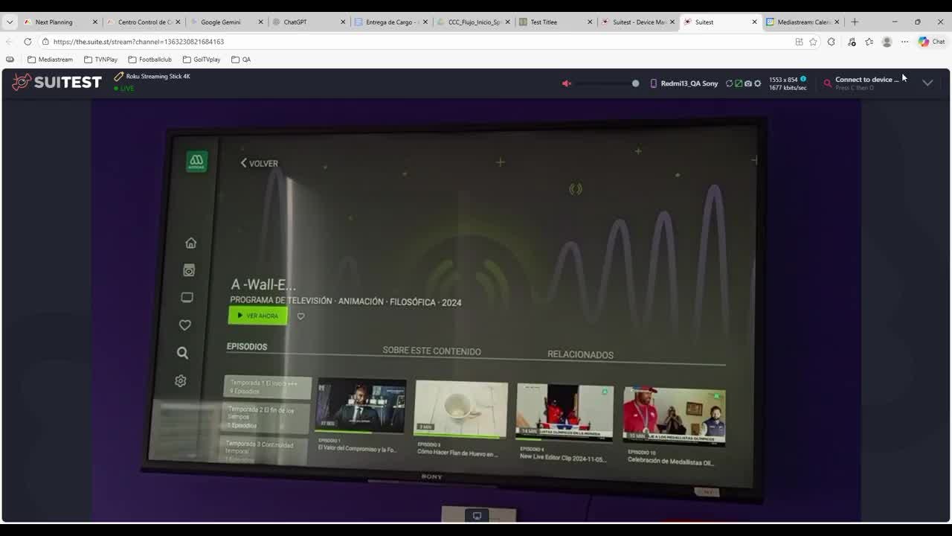This screenshot has width=952, height=536.
Task: Select Temporada 2 El fin de los tiempos
Action: coord(266,417)
